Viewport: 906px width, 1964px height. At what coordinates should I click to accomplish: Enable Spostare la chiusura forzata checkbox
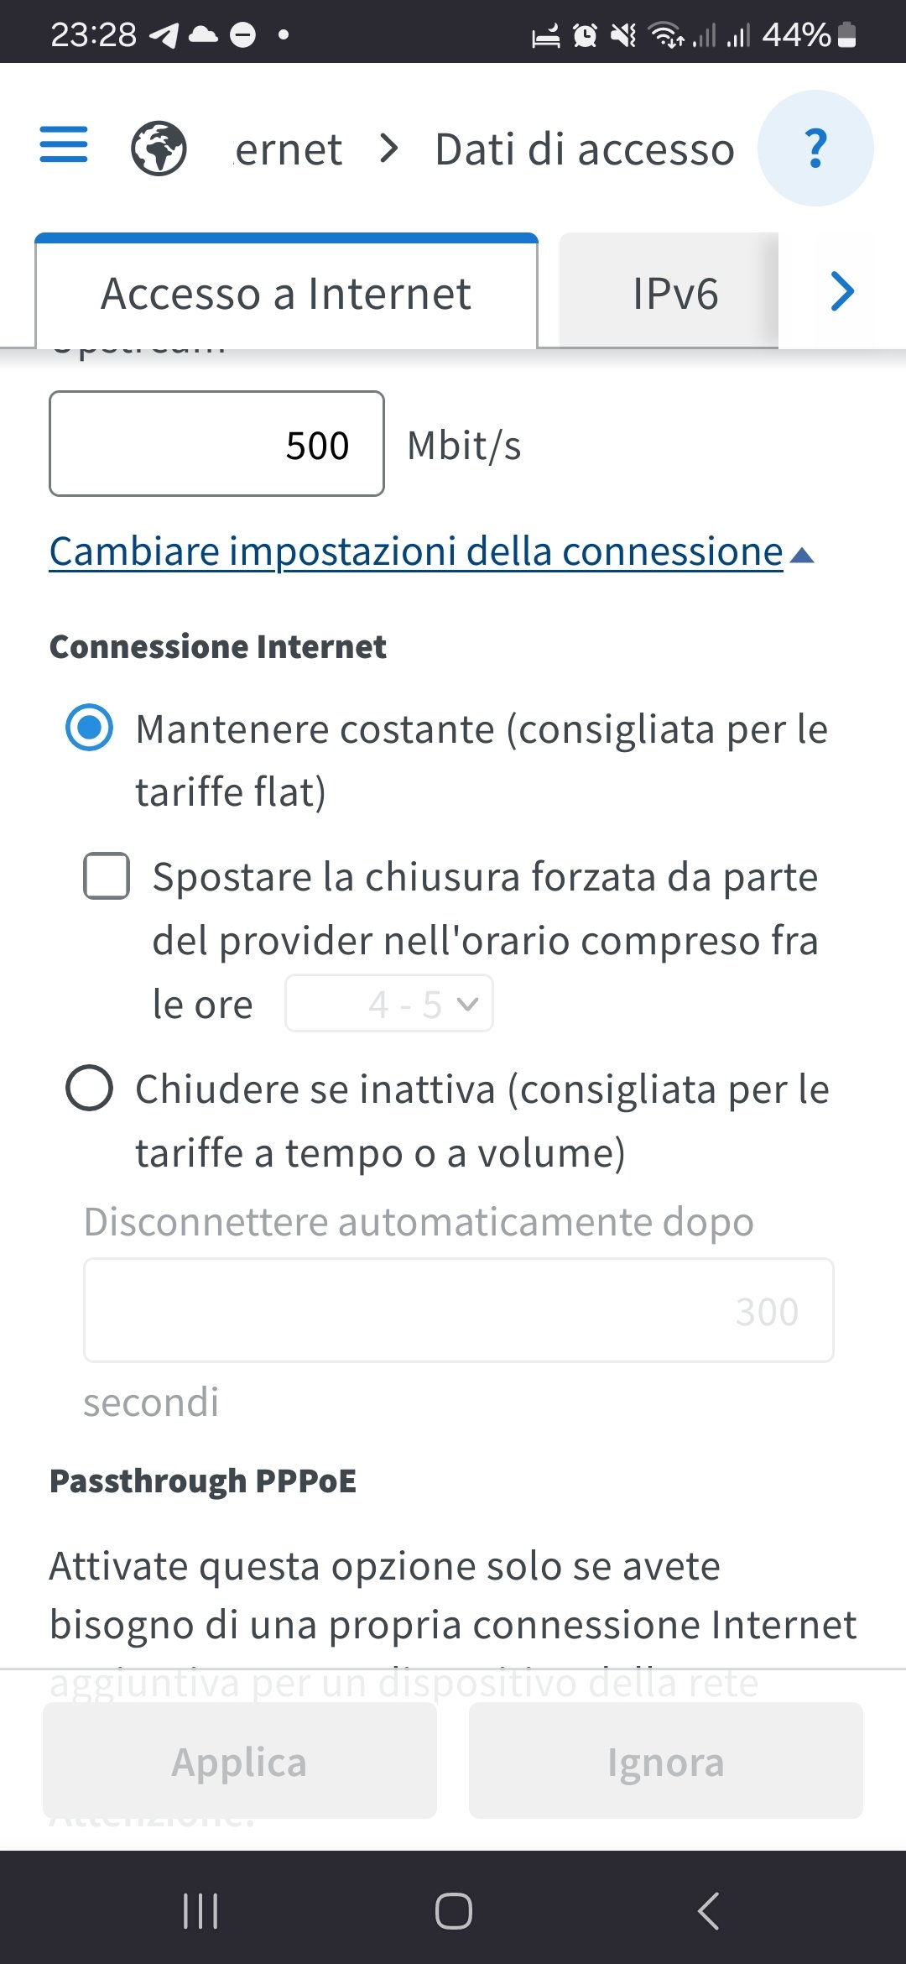click(107, 876)
